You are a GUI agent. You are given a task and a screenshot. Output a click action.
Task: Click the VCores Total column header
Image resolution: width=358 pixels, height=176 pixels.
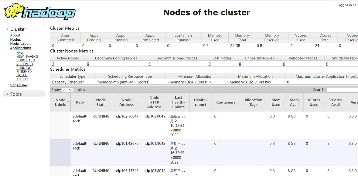[325, 38]
